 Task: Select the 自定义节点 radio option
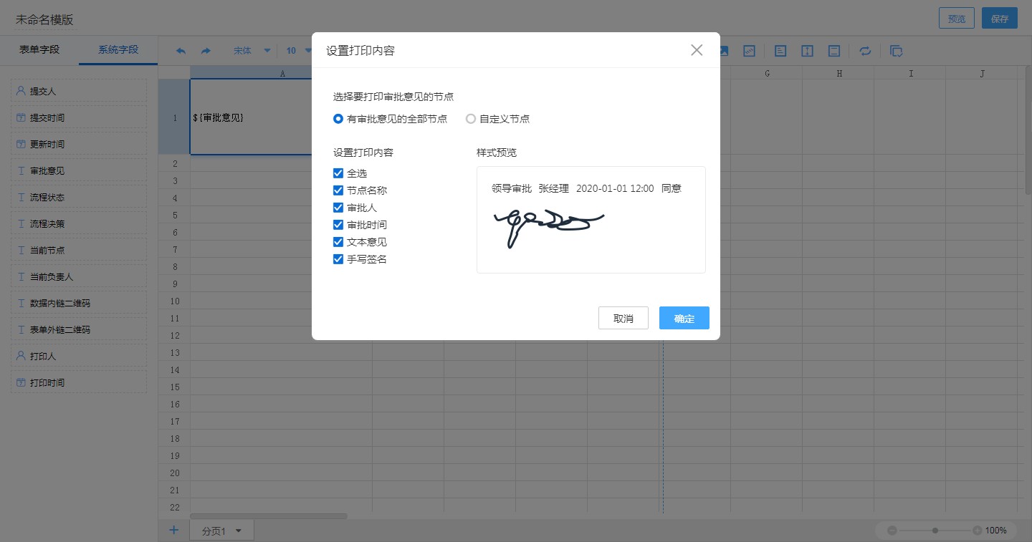click(x=471, y=119)
